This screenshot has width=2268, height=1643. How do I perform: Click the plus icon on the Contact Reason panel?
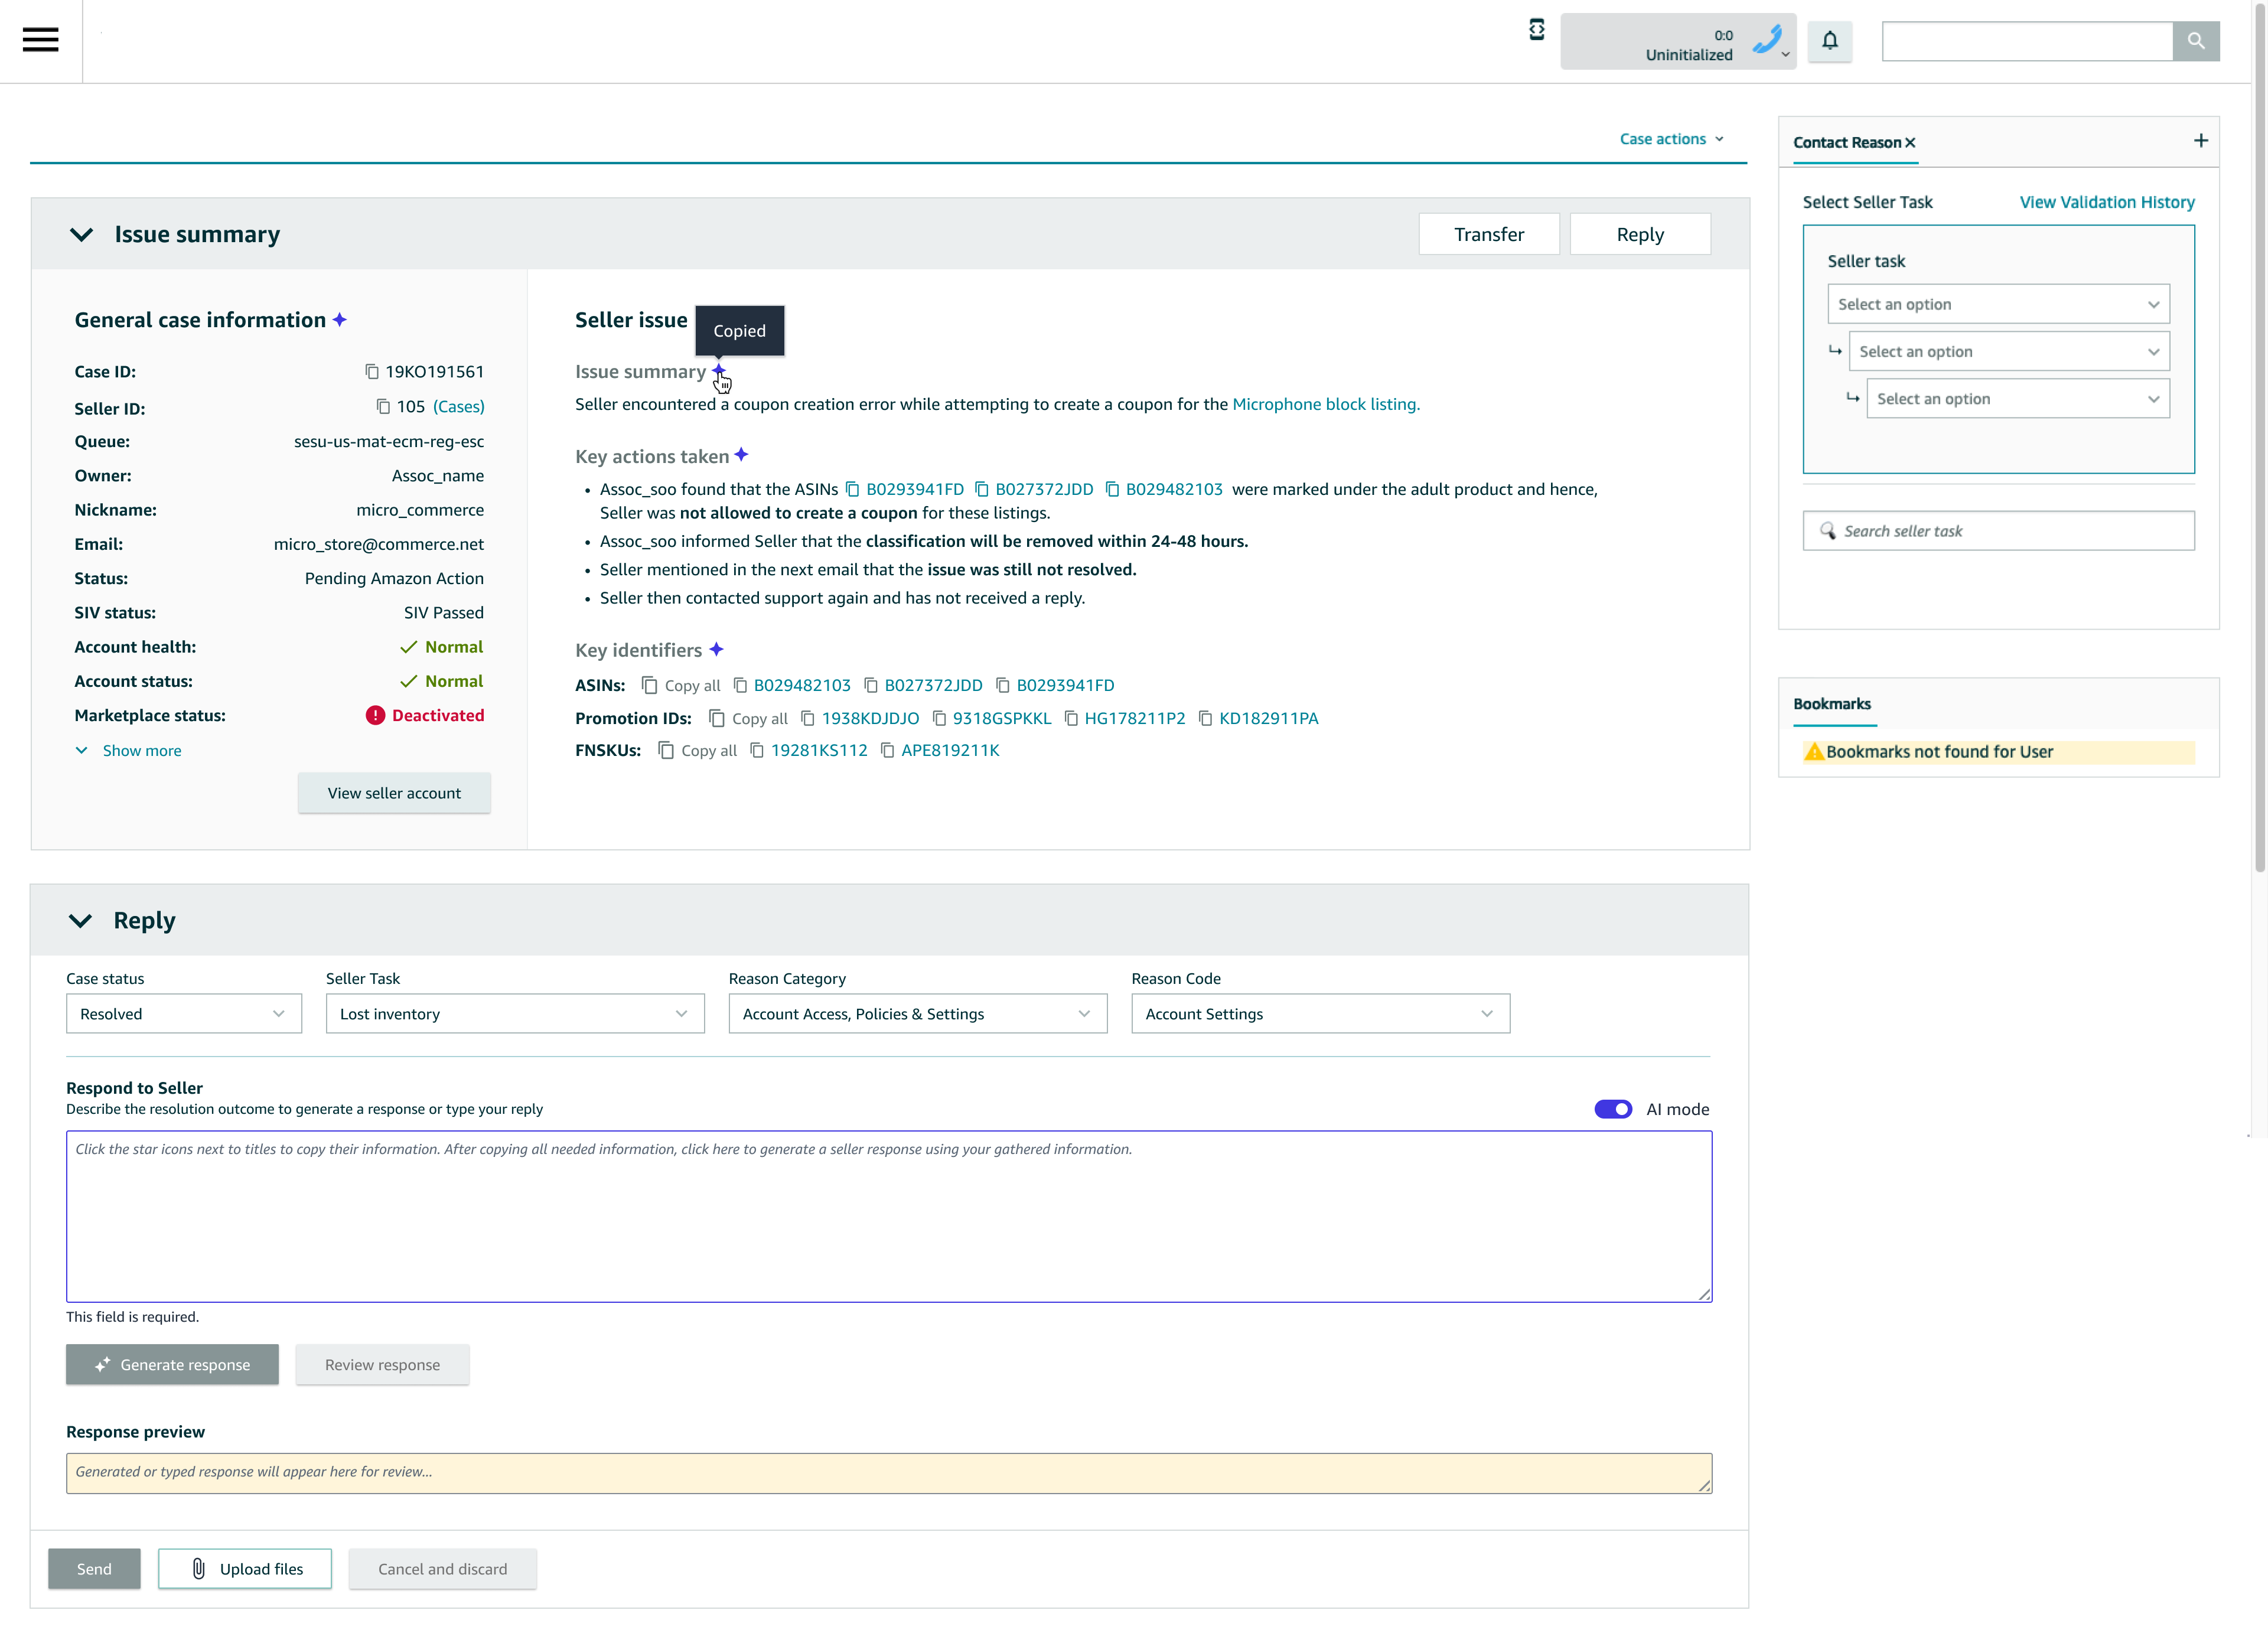click(2200, 140)
